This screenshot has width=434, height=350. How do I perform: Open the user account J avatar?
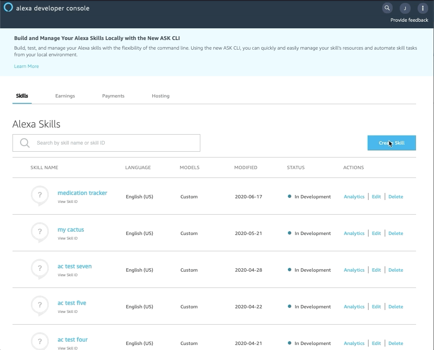click(405, 8)
